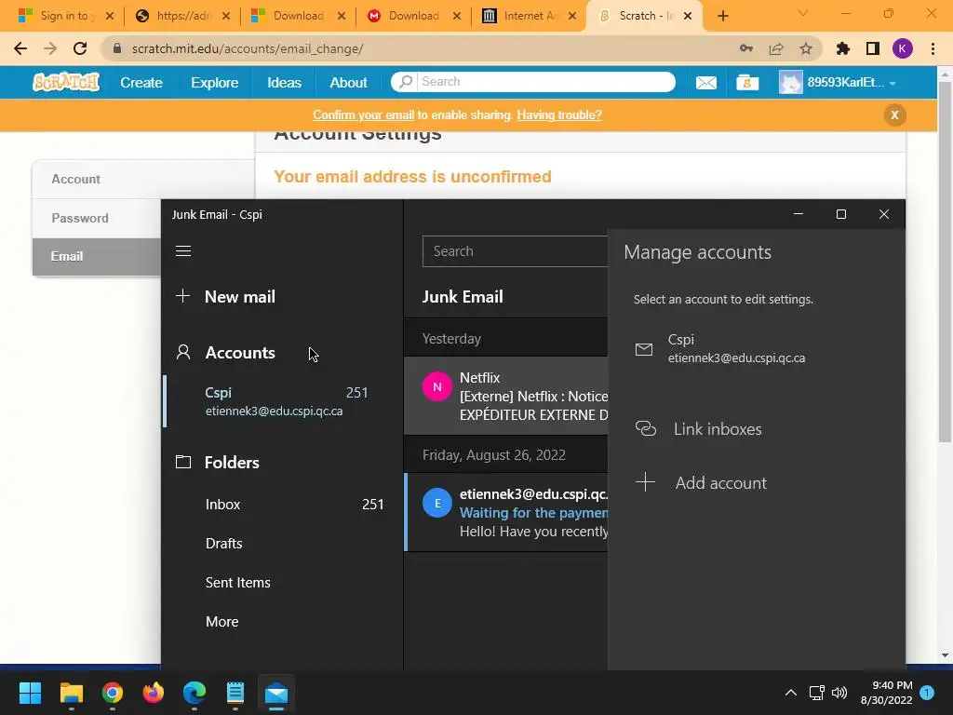Open the Sent Items folder

pyautogui.click(x=283, y=582)
